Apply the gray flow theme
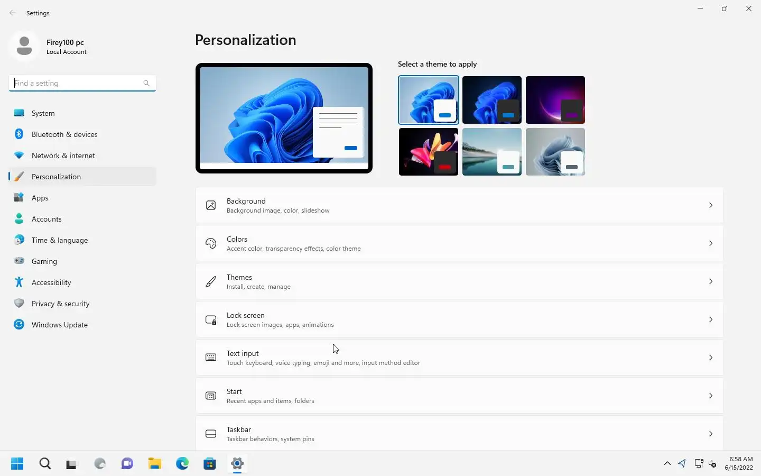Image resolution: width=761 pixels, height=476 pixels. point(555,152)
